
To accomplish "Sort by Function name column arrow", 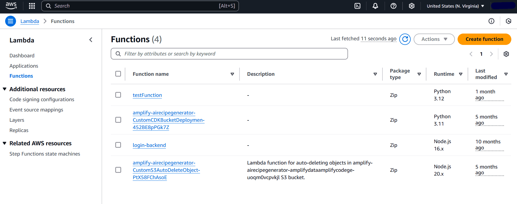I will click(x=232, y=74).
